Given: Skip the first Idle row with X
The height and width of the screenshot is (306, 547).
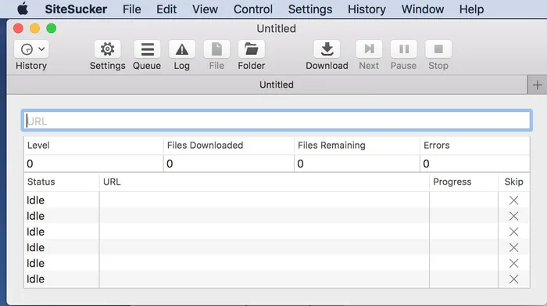Looking at the screenshot, I should pyautogui.click(x=513, y=200).
